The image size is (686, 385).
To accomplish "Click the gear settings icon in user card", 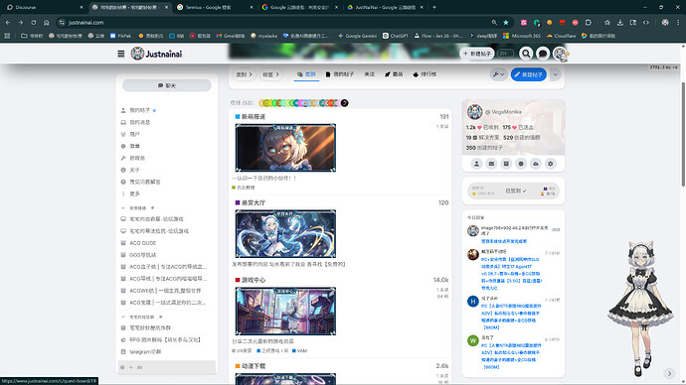I will point(551,164).
